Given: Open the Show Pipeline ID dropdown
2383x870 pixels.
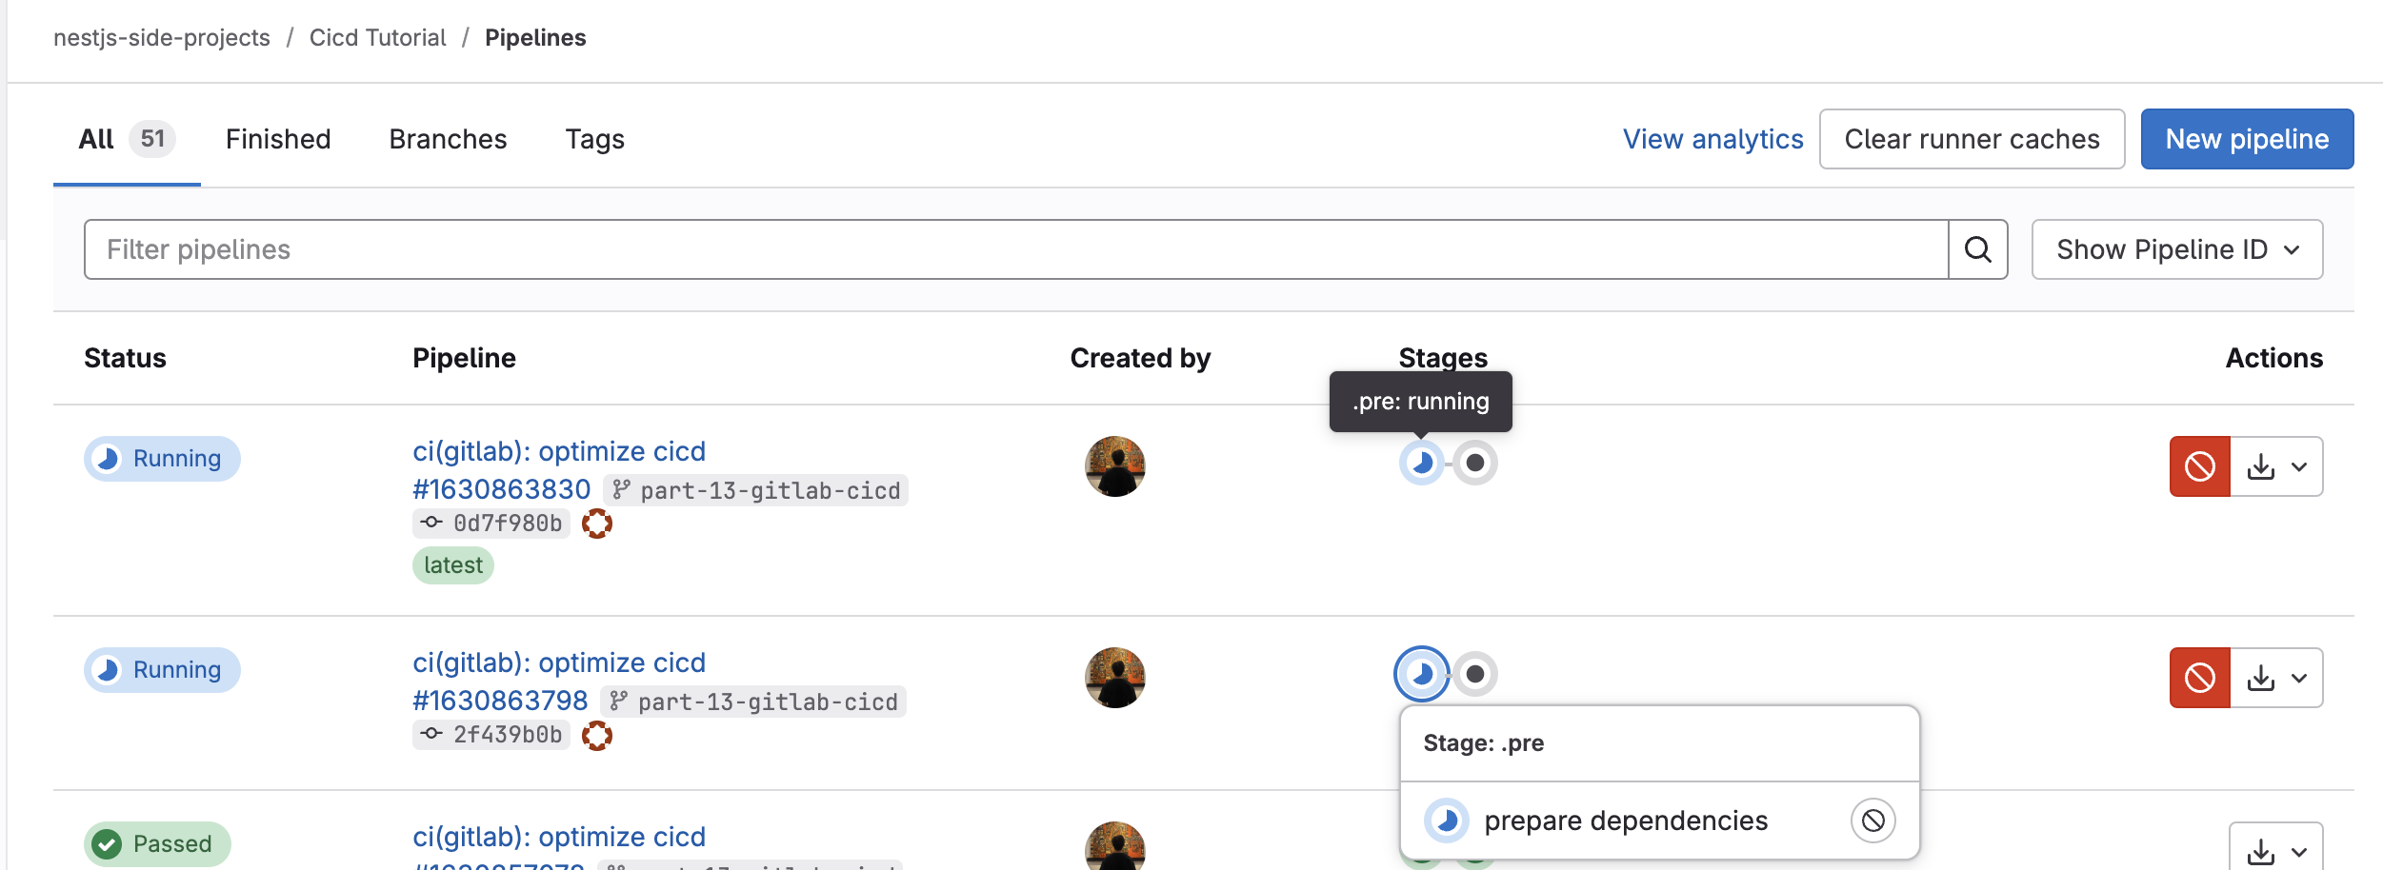Looking at the screenshot, I should coord(2176,249).
